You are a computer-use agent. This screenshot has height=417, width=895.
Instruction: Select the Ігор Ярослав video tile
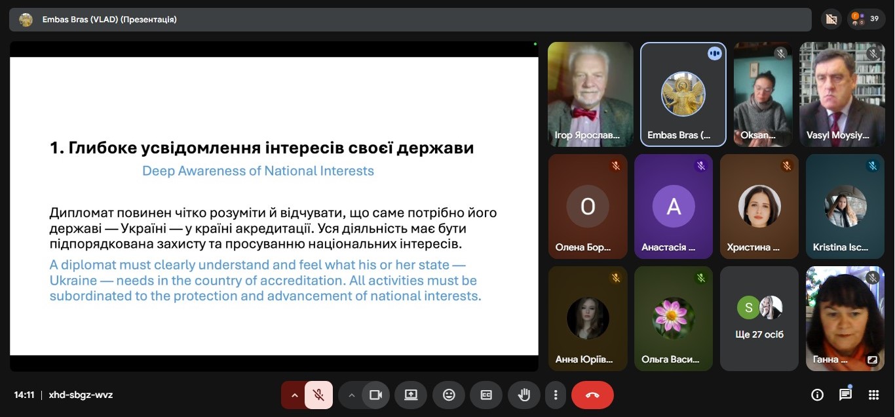(590, 94)
